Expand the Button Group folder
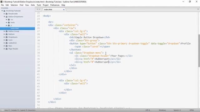Screen dimensions: 200x112 pyautogui.click(x=4, y=31)
